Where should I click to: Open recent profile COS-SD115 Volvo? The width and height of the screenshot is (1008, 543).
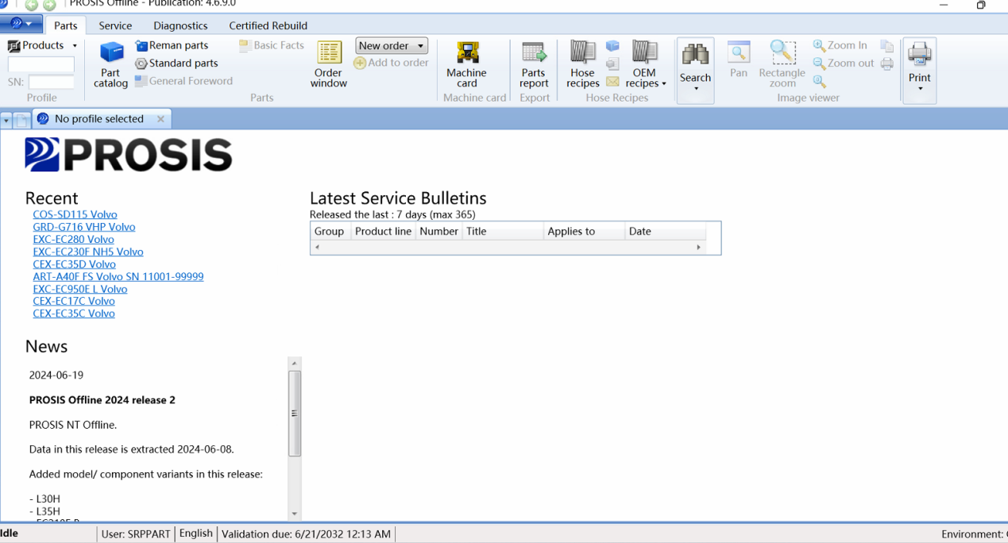pyautogui.click(x=75, y=214)
